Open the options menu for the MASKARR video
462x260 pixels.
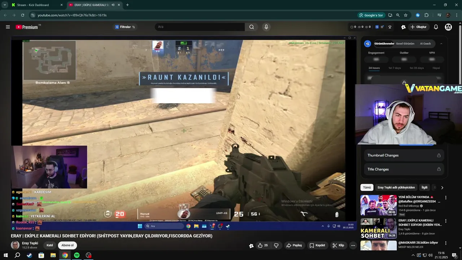click(x=446, y=243)
